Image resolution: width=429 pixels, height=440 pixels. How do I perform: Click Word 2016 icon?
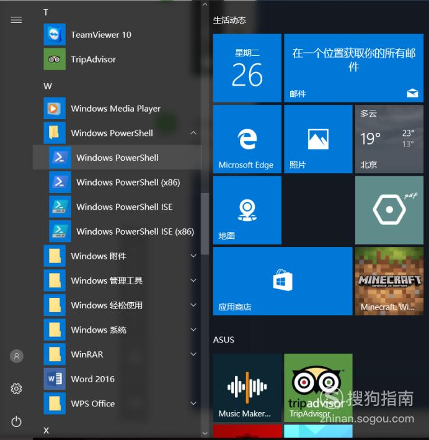click(x=55, y=379)
